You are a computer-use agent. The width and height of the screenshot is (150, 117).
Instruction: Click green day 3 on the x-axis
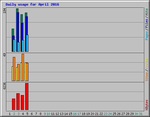[x=18, y=114]
